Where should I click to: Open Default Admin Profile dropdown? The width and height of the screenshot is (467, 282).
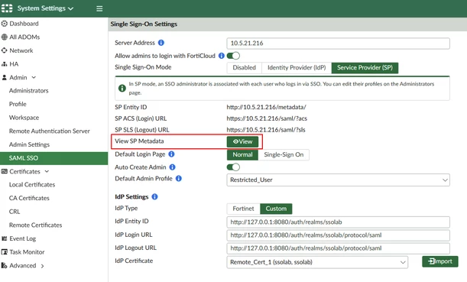(338, 180)
